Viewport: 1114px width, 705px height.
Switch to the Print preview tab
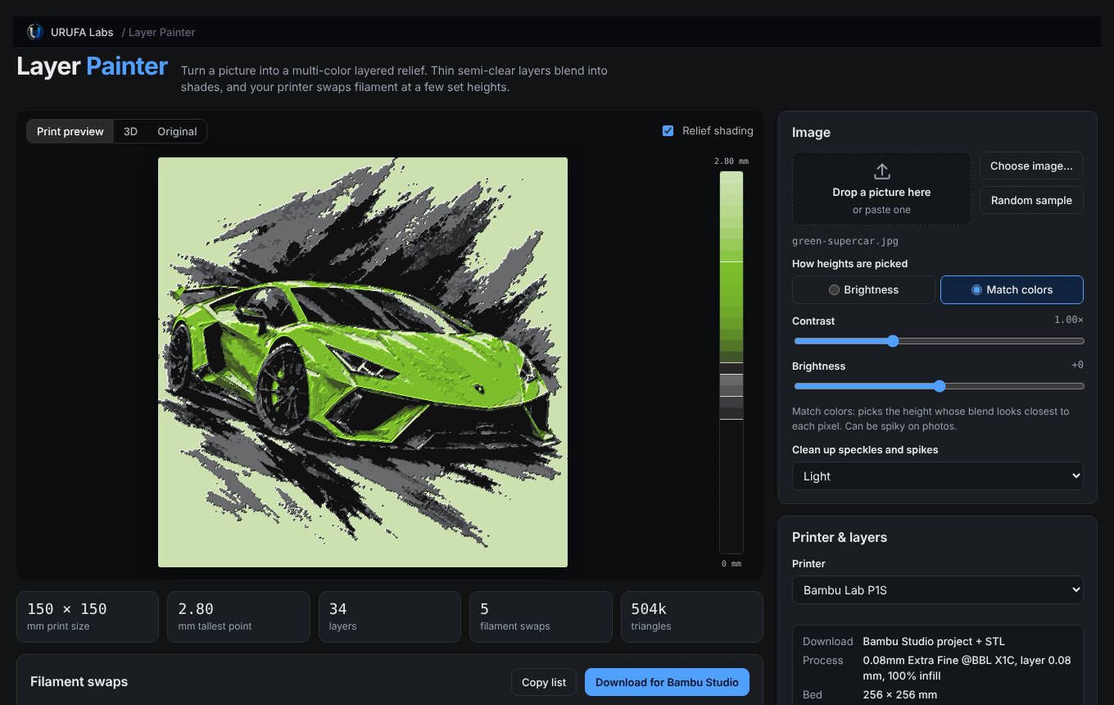click(x=70, y=131)
